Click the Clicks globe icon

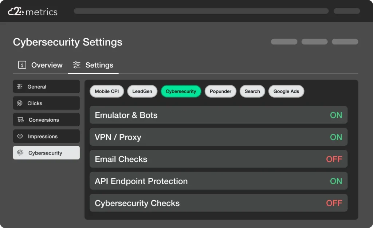(20, 103)
